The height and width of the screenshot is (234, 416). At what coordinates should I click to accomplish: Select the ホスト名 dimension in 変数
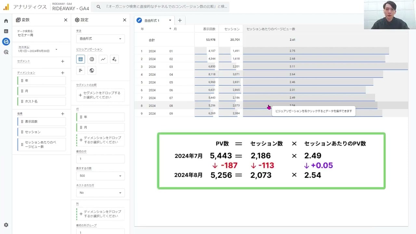(x=42, y=101)
